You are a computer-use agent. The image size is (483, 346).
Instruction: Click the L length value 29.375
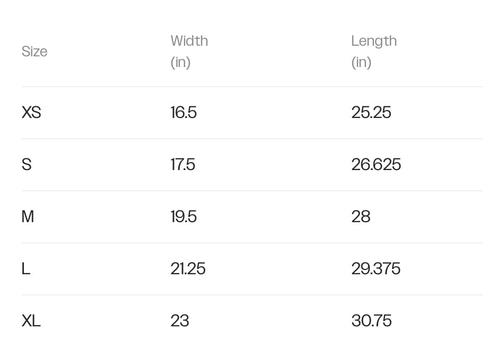376,269
